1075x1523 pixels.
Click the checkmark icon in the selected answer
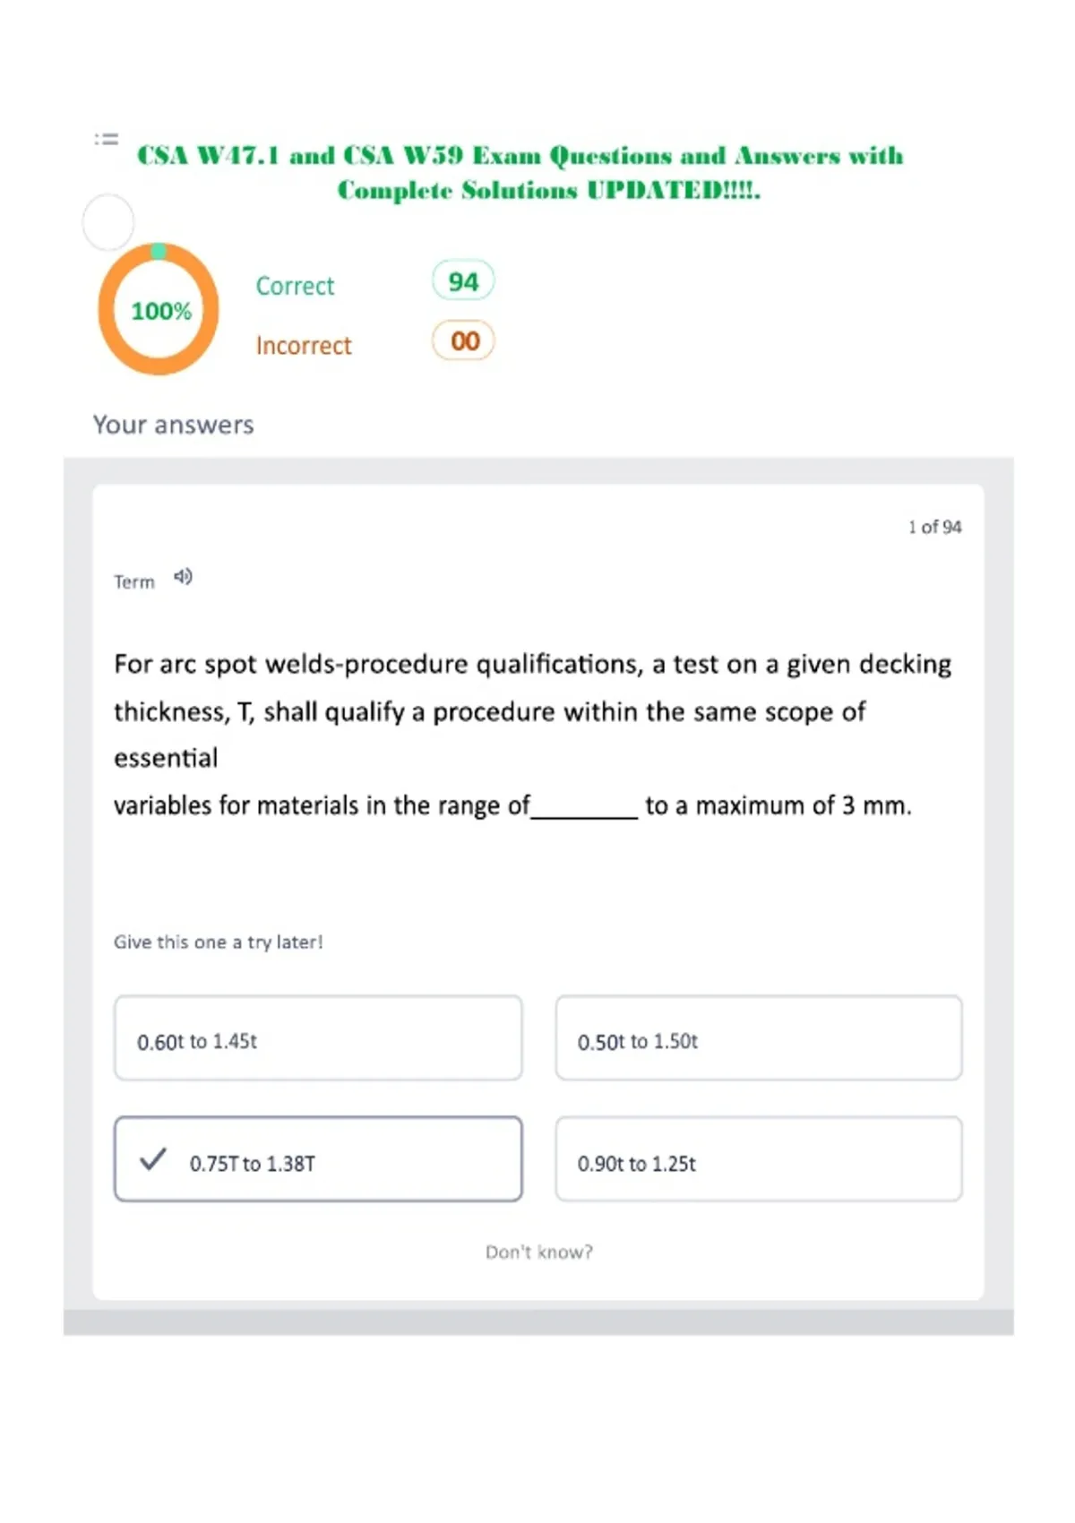[153, 1159]
